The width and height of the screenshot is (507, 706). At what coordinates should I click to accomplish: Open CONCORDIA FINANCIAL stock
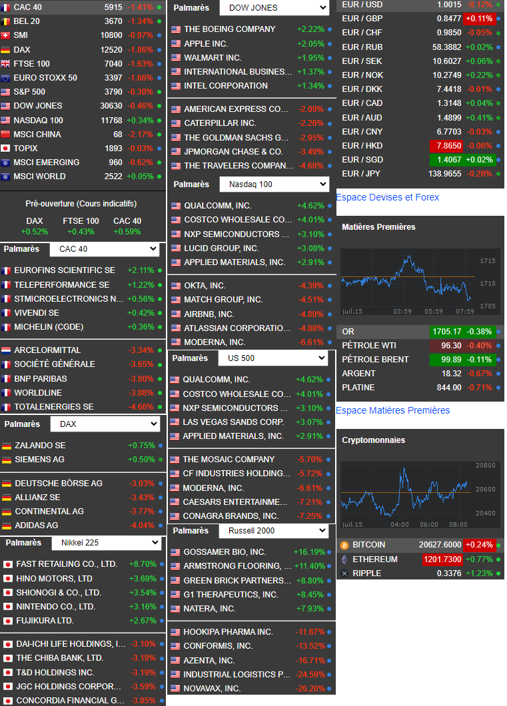click(70, 701)
